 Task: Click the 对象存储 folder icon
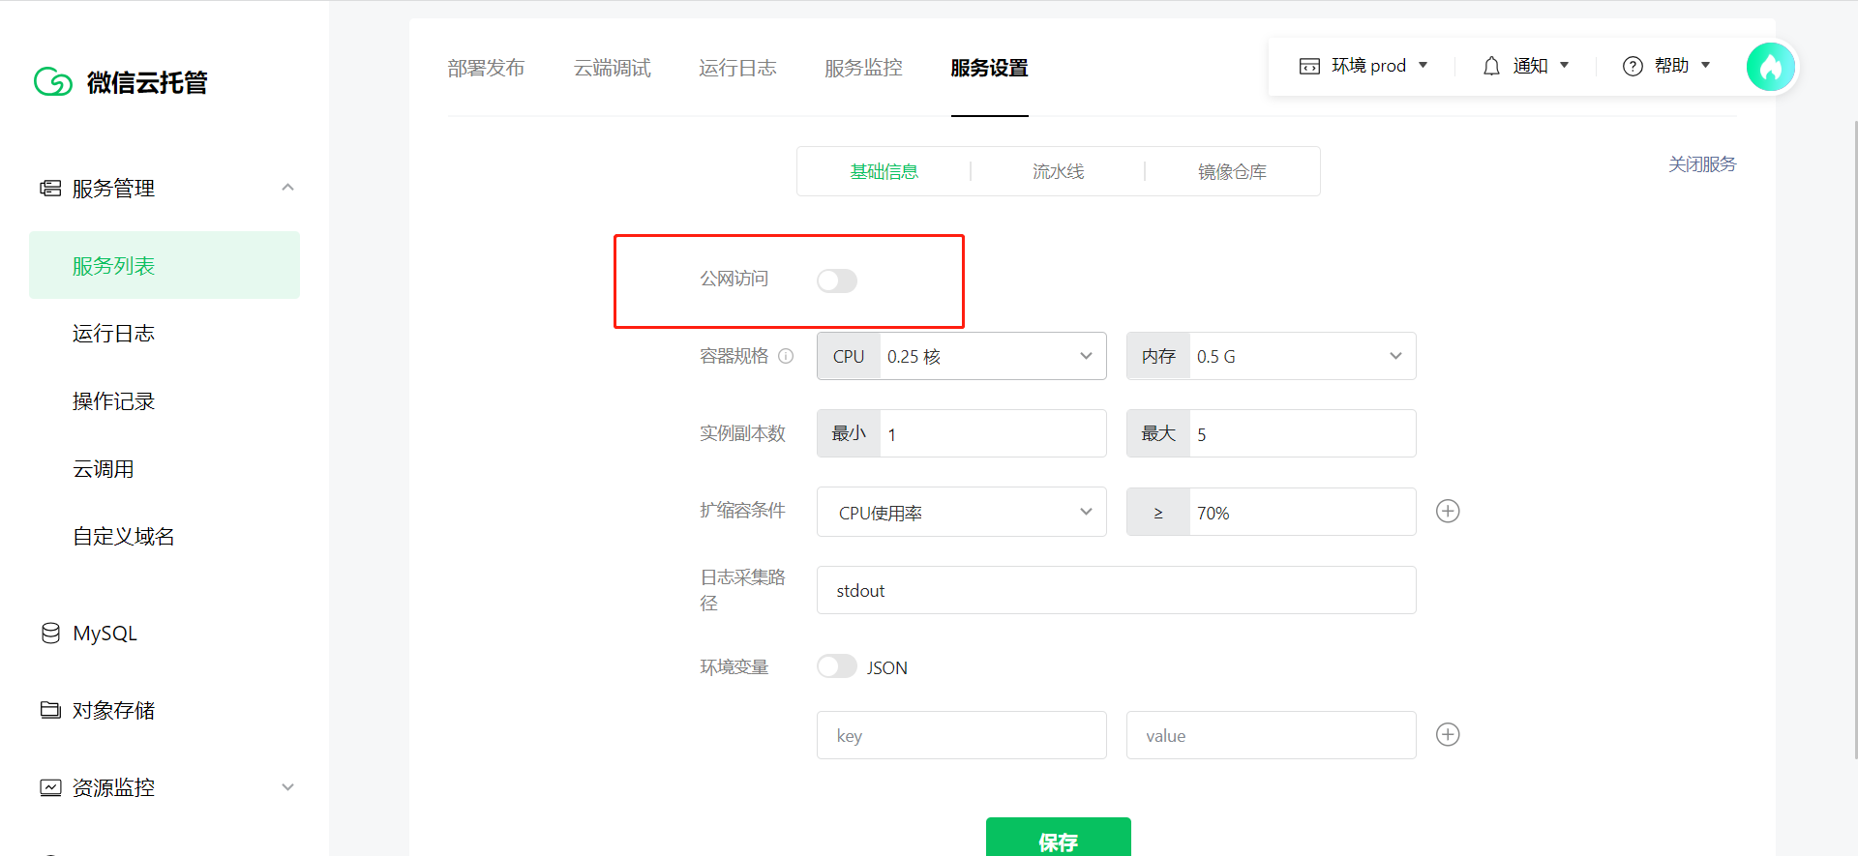[x=50, y=710]
